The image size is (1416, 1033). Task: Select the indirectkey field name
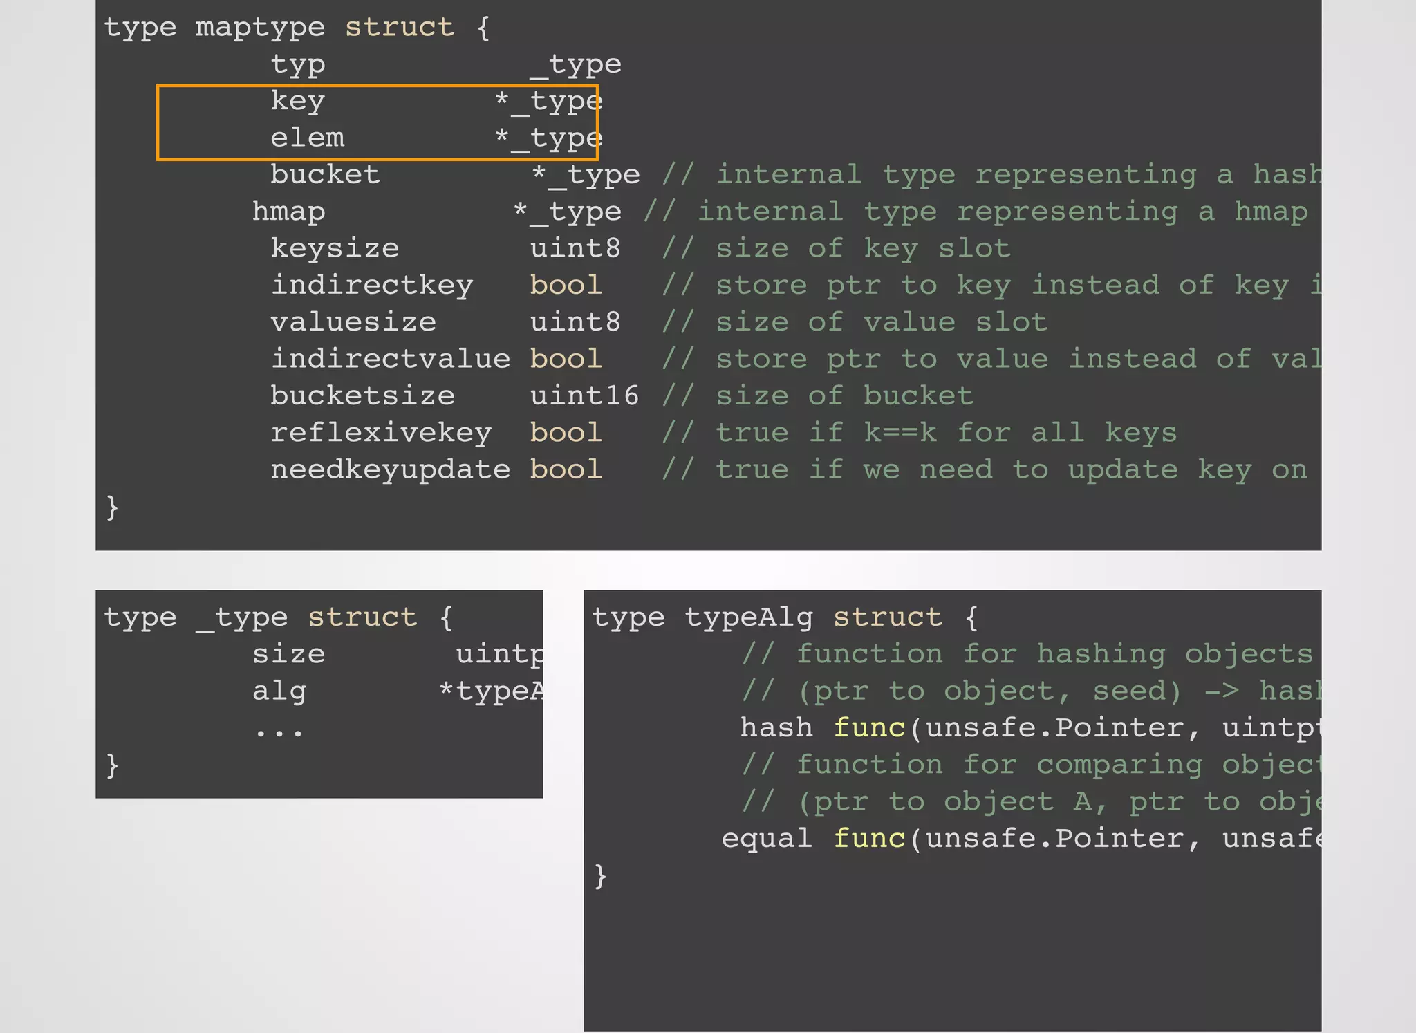tap(372, 285)
